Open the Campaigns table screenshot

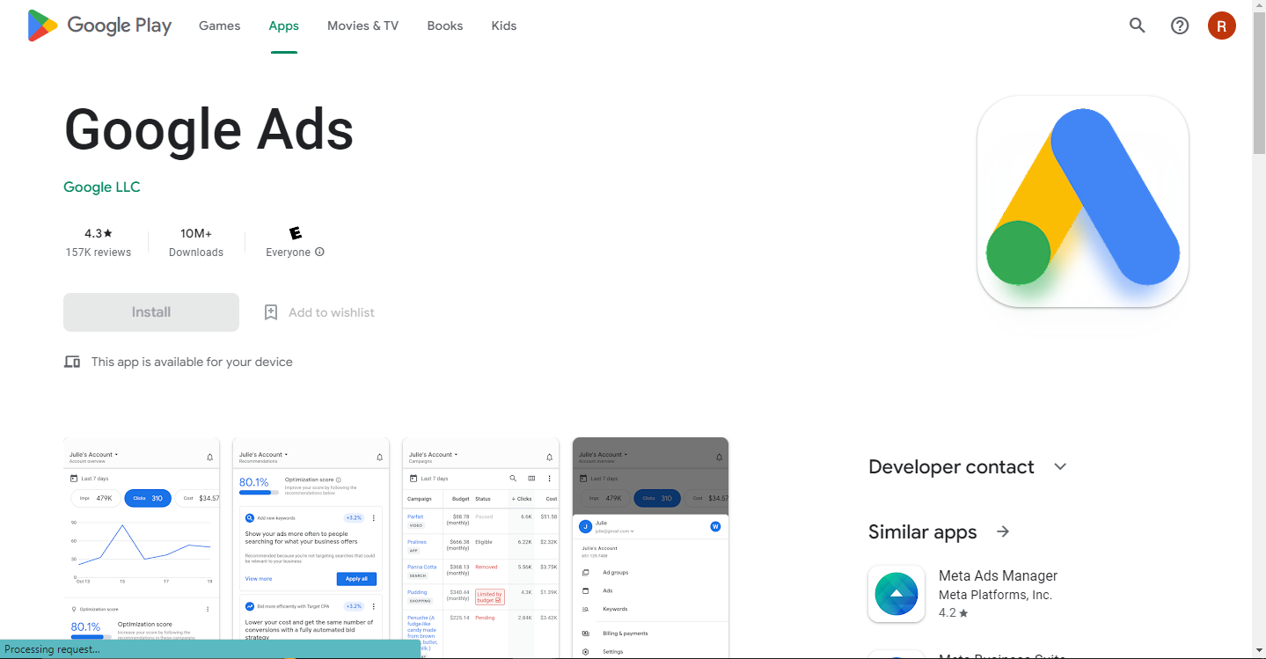tap(480, 547)
